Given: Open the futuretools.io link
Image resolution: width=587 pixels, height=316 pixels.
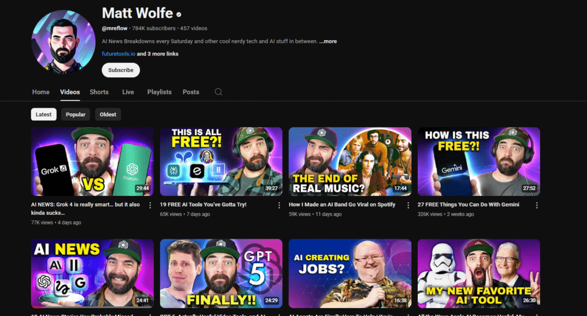Looking at the screenshot, I should click(118, 54).
